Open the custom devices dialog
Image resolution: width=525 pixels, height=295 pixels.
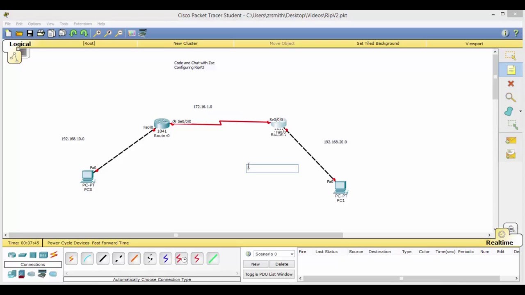(143, 34)
